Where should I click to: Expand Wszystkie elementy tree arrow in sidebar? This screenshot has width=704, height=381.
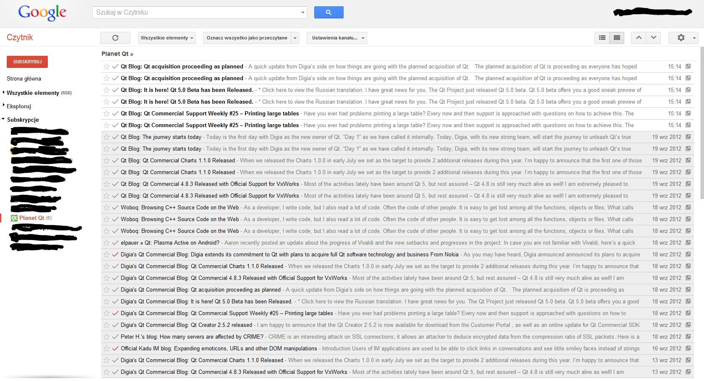click(x=4, y=92)
